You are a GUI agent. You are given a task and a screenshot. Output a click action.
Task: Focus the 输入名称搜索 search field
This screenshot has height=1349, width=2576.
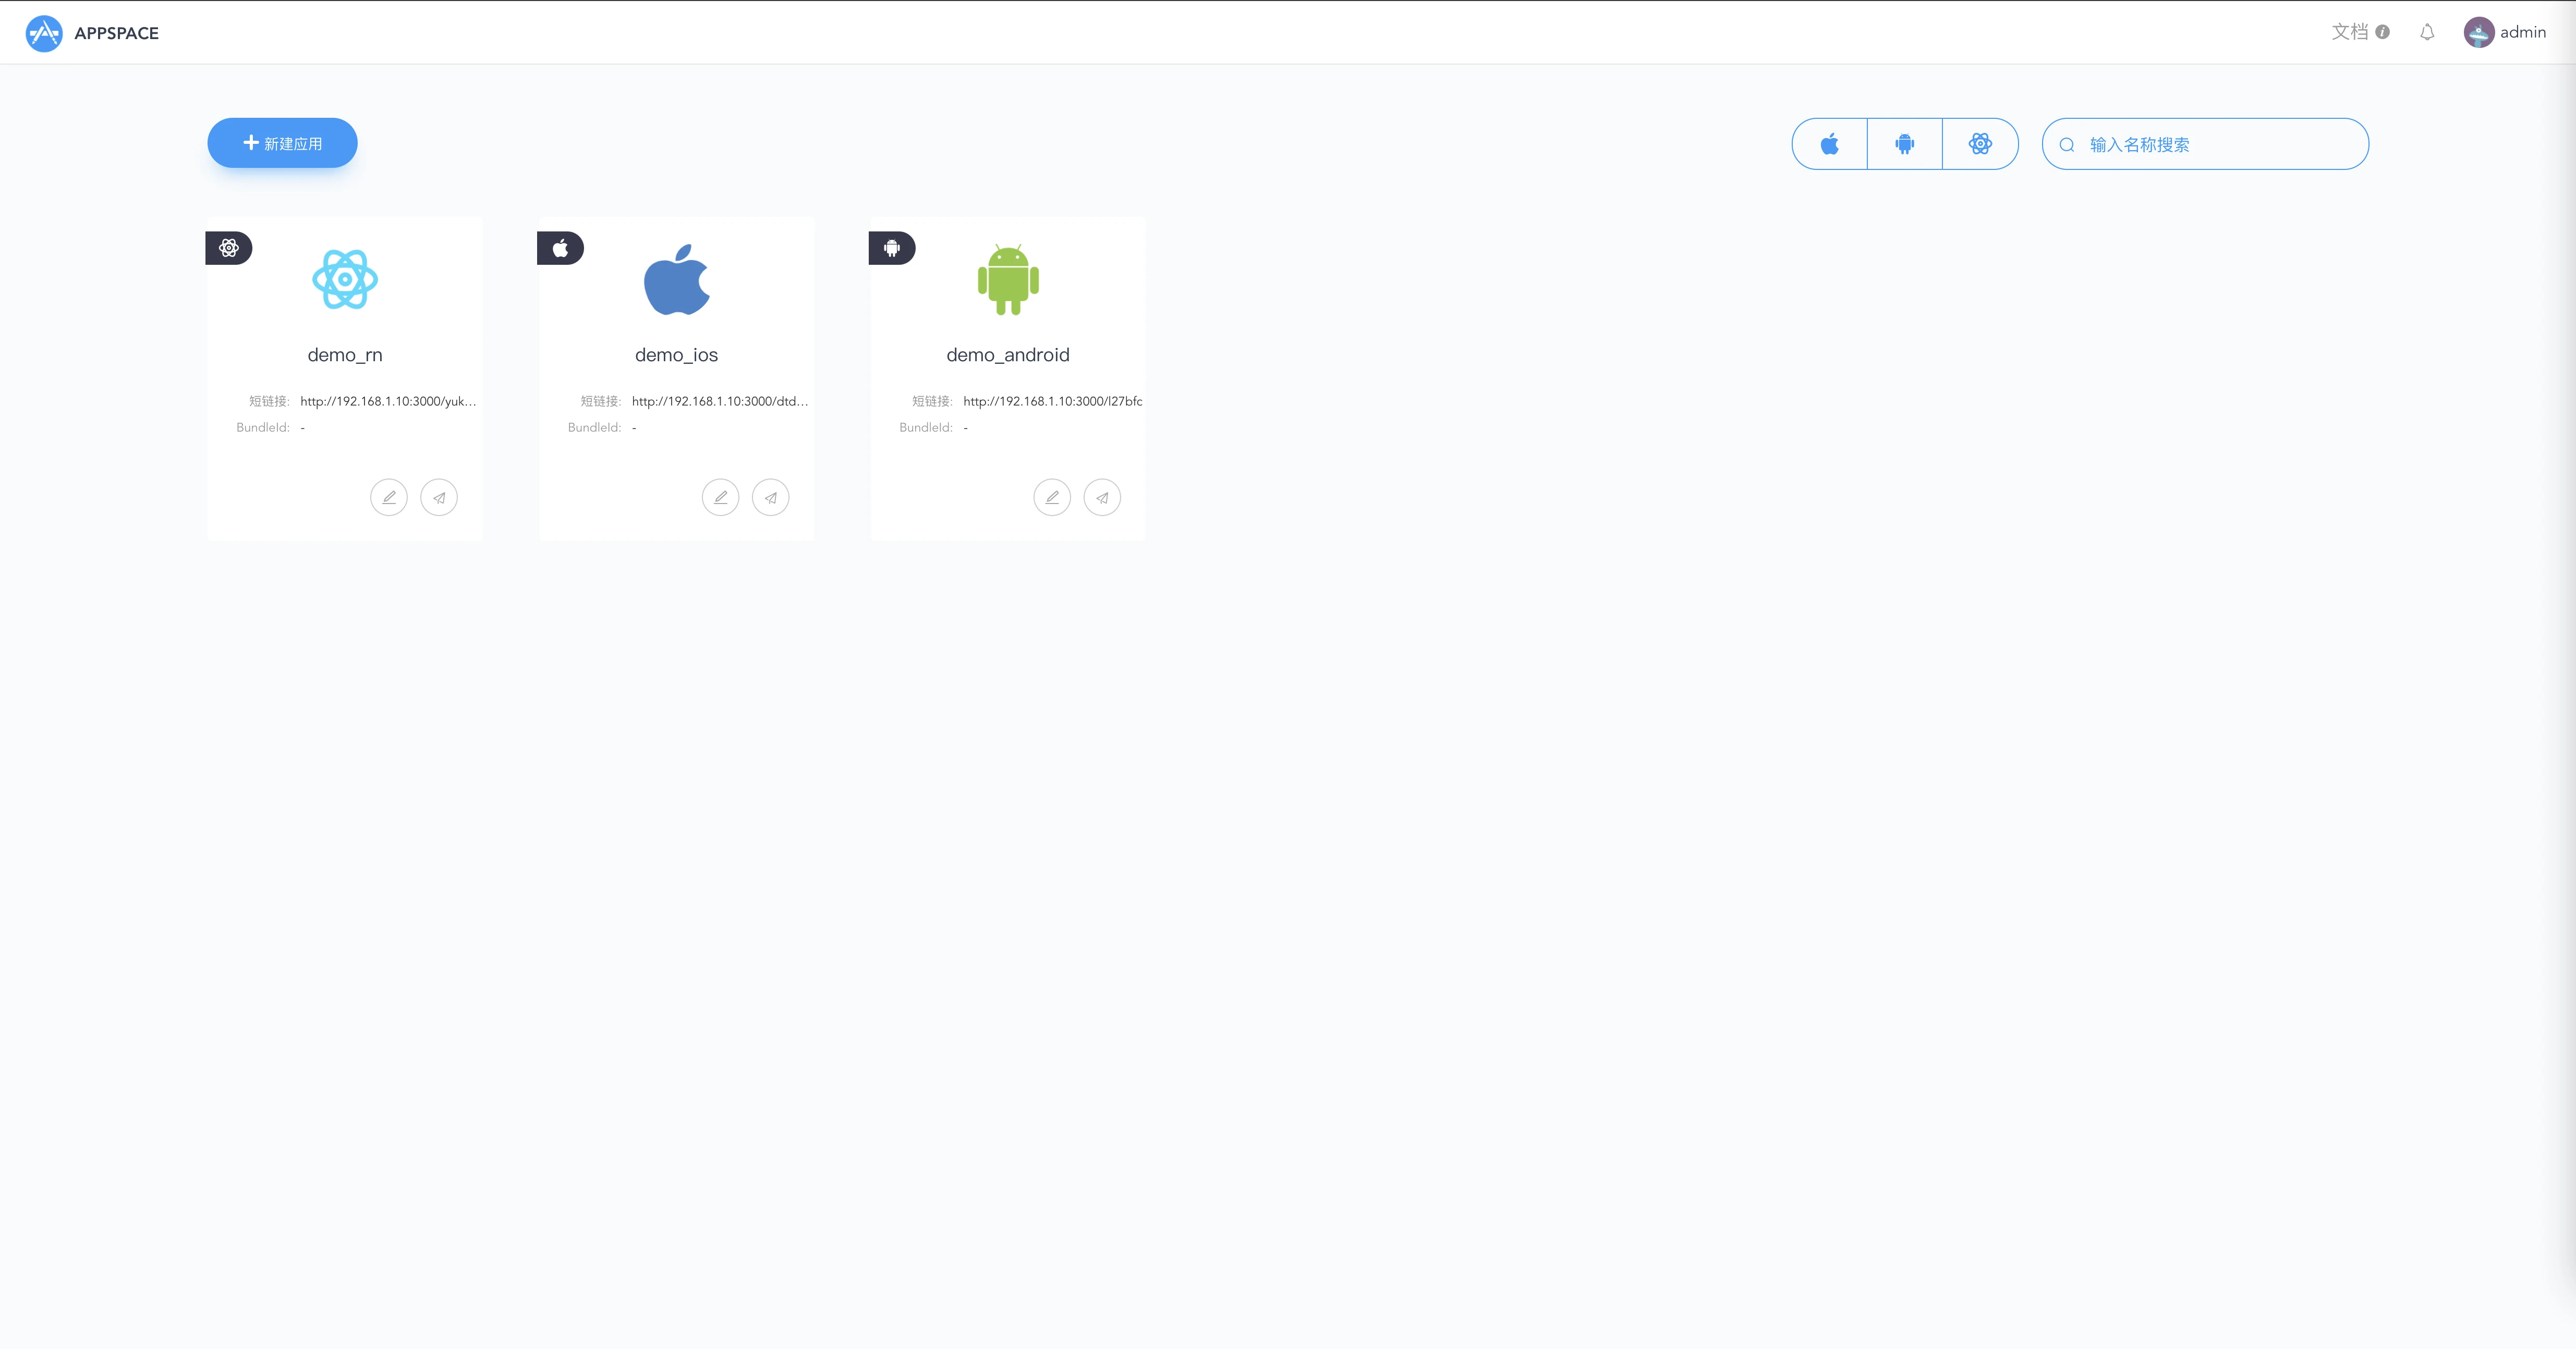point(2205,144)
